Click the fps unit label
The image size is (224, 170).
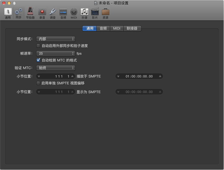79,54
